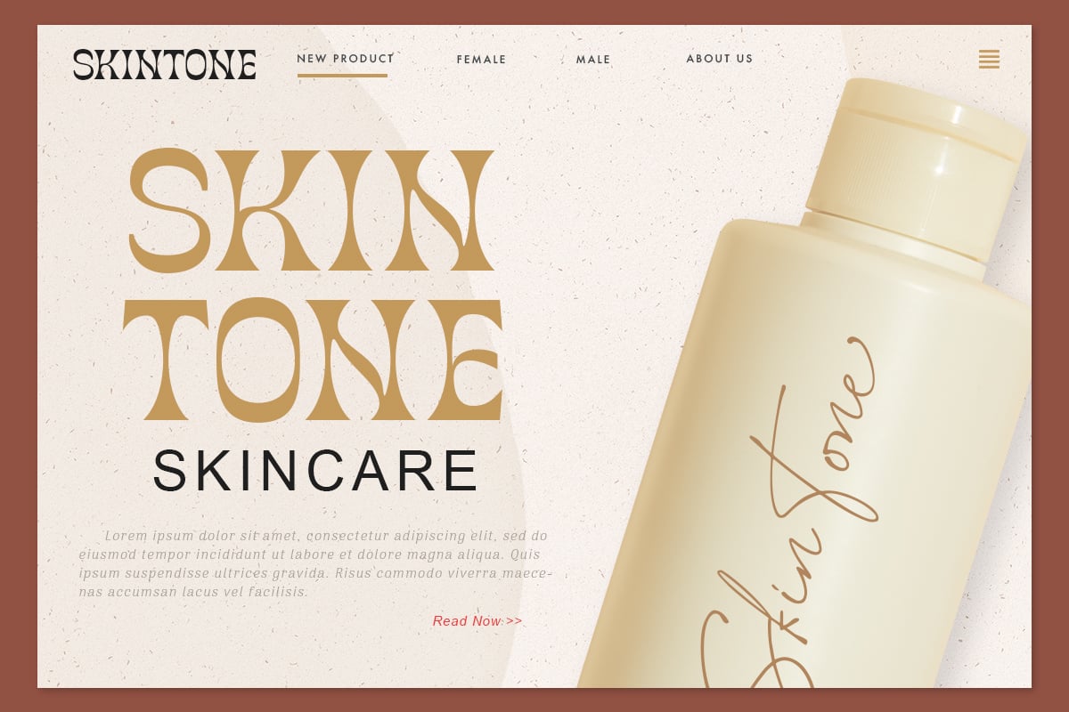The height and width of the screenshot is (712, 1069).
Task: Click the large gold SKIN heading
Action: [x=312, y=210]
